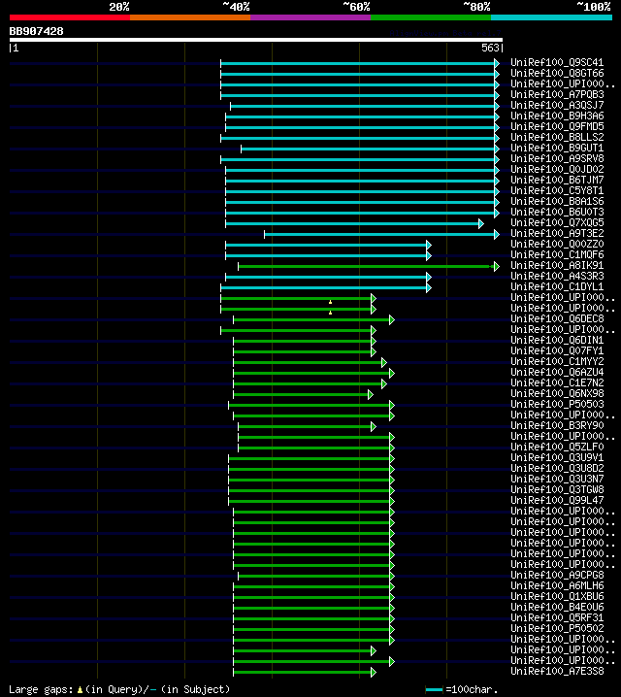Viewport: 621px width, 697px height.
Task: Select the UniRef100_Q6NX98 label
Action: click(x=557, y=393)
